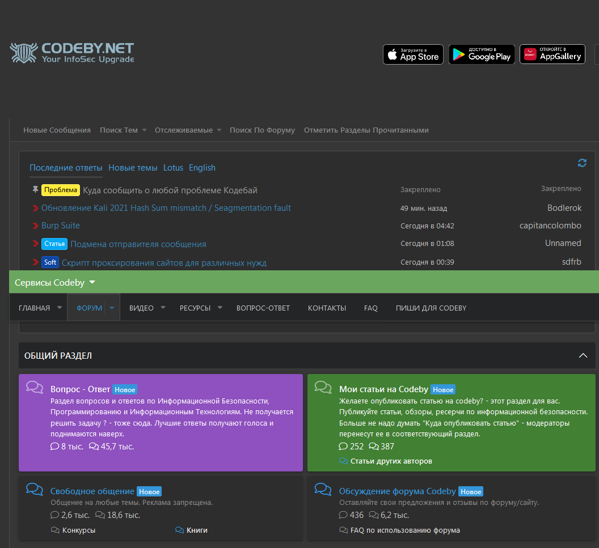The image size is (599, 548).
Task: Click Поиск По Форуму link
Action: point(262,130)
